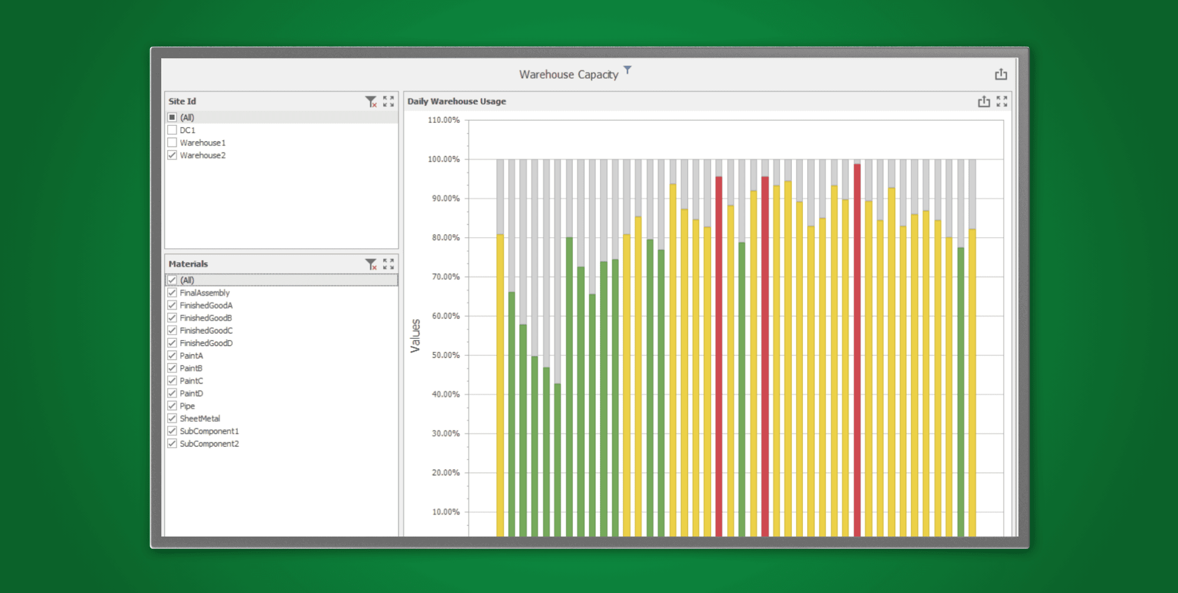Clear the Site Id filter
Image resolution: width=1178 pixels, height=593 pixels.
tap(370, 102)
